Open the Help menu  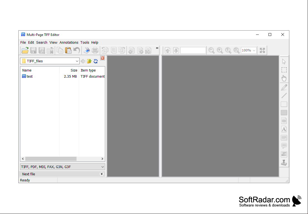pyautogui.click(x=95, y=43)
